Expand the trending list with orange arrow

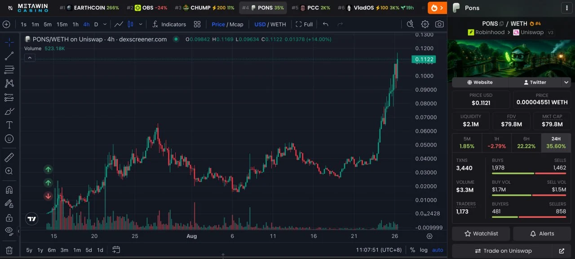437,8
